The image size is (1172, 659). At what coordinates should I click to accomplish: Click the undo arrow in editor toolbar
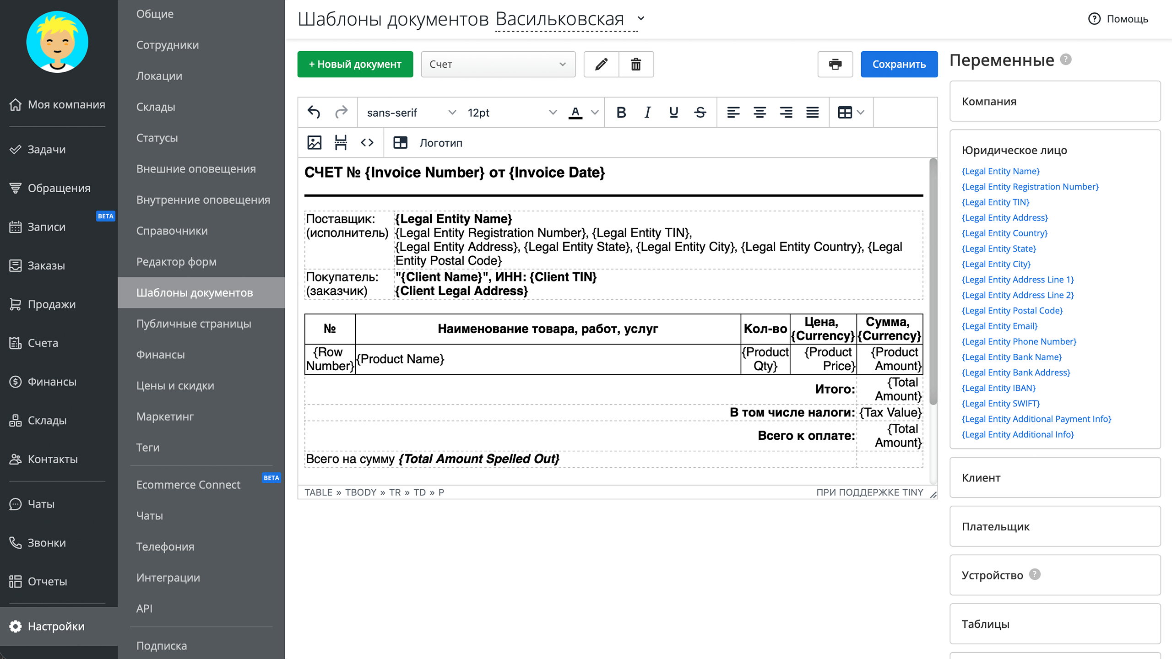point(314,112)
